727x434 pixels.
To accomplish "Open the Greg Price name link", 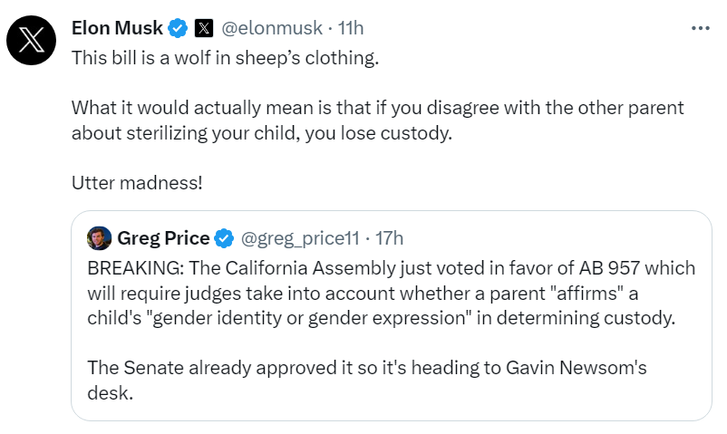I will [163, 238].
